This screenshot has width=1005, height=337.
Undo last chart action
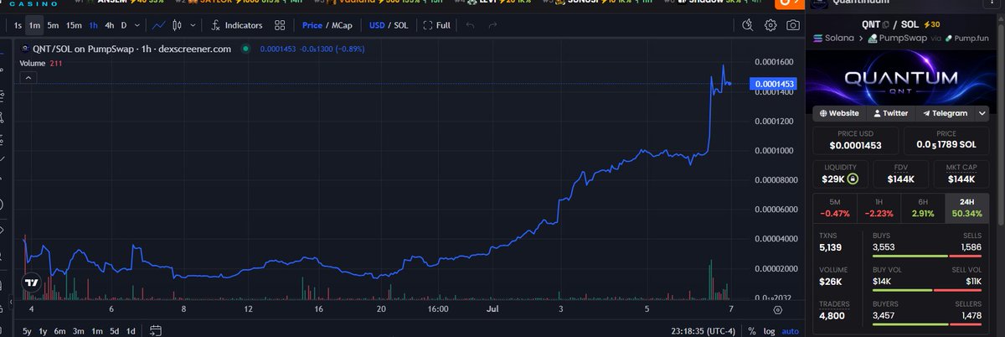[x=471, y=25]
